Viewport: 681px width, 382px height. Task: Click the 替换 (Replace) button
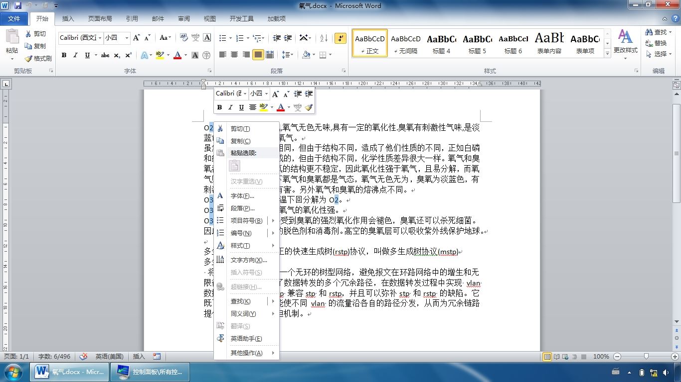(656, 43)
